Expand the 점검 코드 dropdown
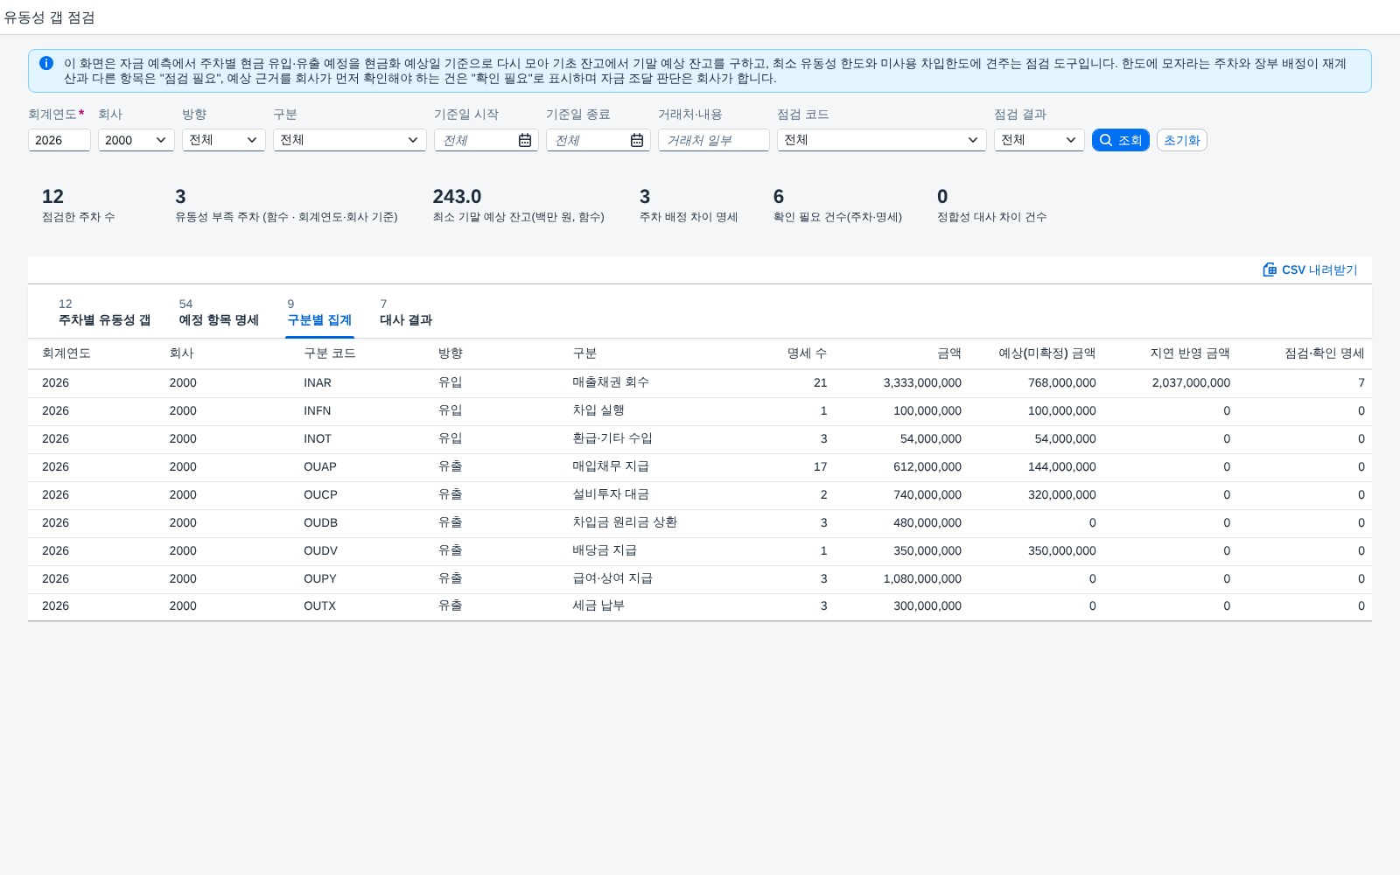The image size is (1400, 875). point(882,140)
